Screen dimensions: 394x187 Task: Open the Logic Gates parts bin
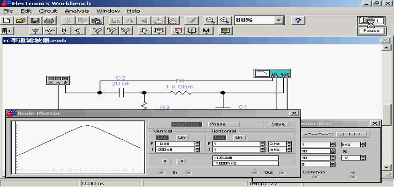coord(144,31)
